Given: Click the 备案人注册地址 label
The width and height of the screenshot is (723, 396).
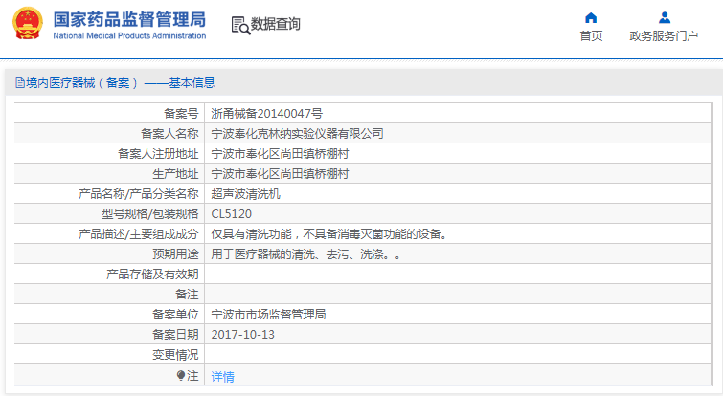Looking at the screenshot, I should click(x=158, y=154).
